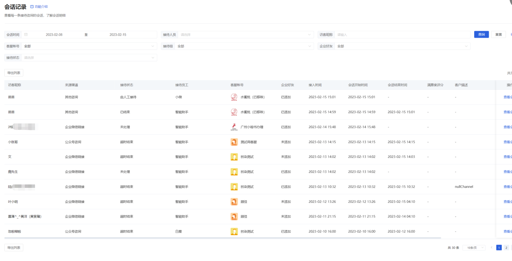512x261 pixels.
Task: Click the top 导出列表 button
Action: pyautogui.click(x=14, y=73)
